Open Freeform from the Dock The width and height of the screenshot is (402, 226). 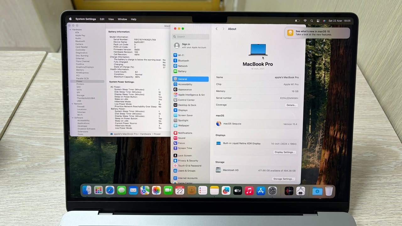(226, 190)
